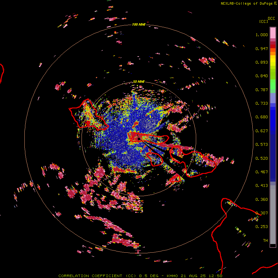Click the [CC] units label

pyautogui.click(x=263, y=21)
